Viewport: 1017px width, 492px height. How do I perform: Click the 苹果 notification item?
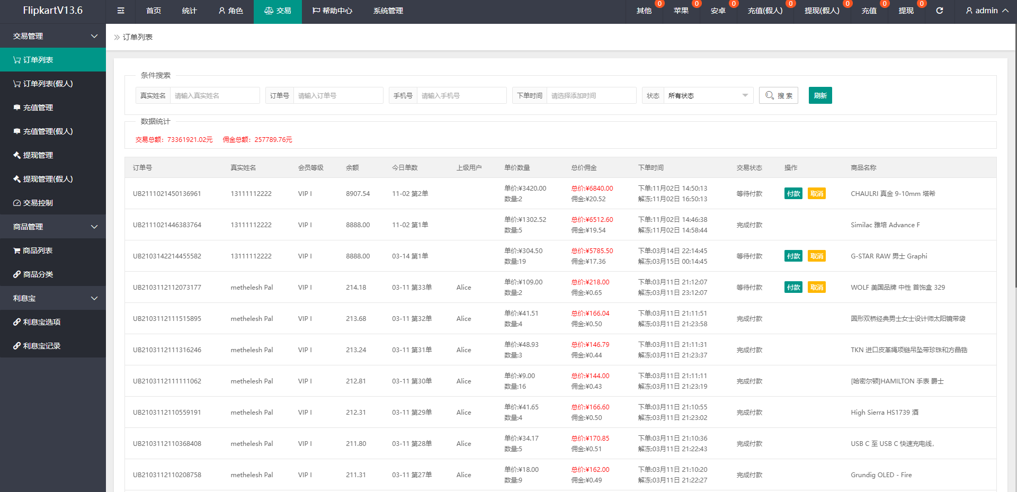[681, 11]
